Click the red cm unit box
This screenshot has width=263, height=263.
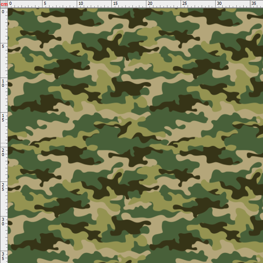coord(4,4)
